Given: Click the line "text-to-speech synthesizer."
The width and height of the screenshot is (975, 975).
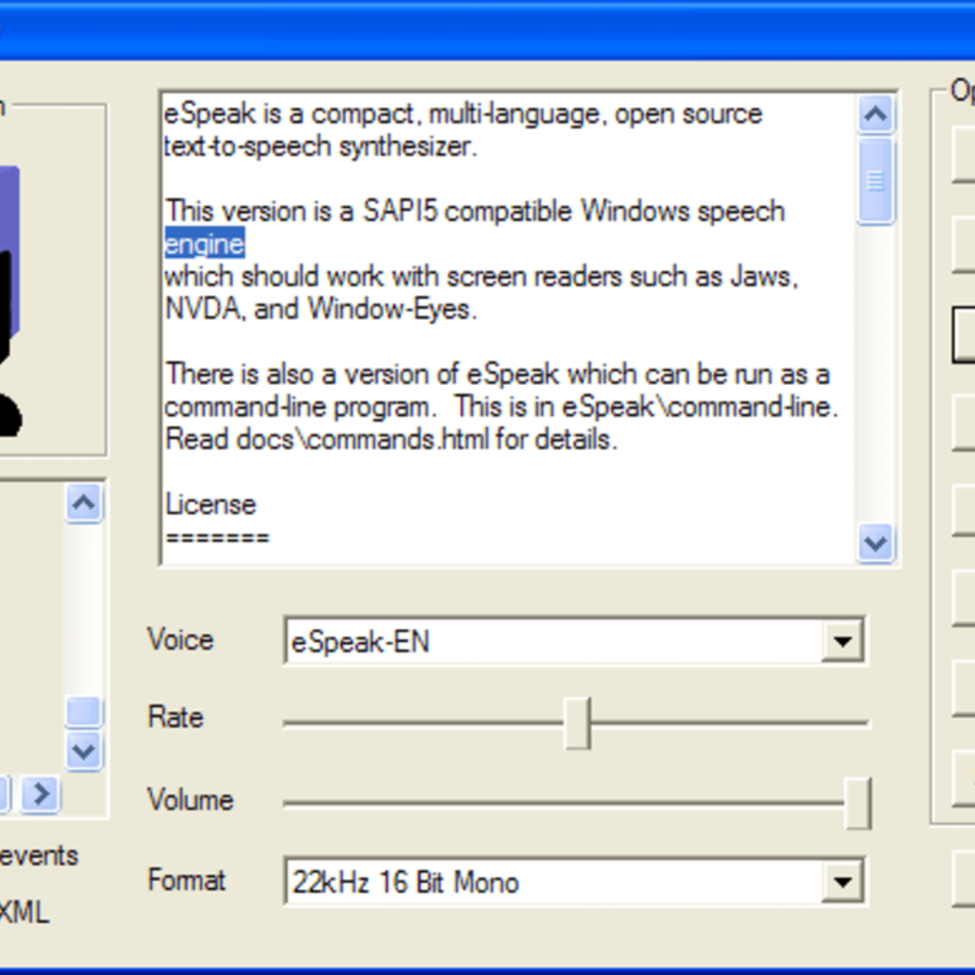Looking at the screenshot, I should [320, 146].
